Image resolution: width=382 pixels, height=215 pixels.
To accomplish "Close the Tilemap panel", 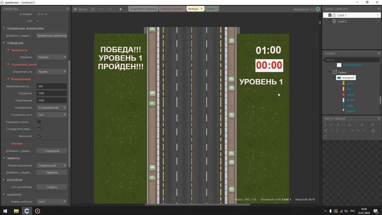I will 379,118.
